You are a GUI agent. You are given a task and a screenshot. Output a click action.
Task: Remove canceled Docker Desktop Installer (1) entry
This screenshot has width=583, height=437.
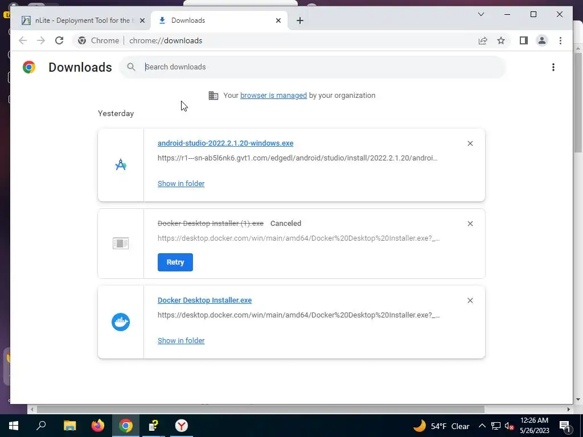(470, 224)
